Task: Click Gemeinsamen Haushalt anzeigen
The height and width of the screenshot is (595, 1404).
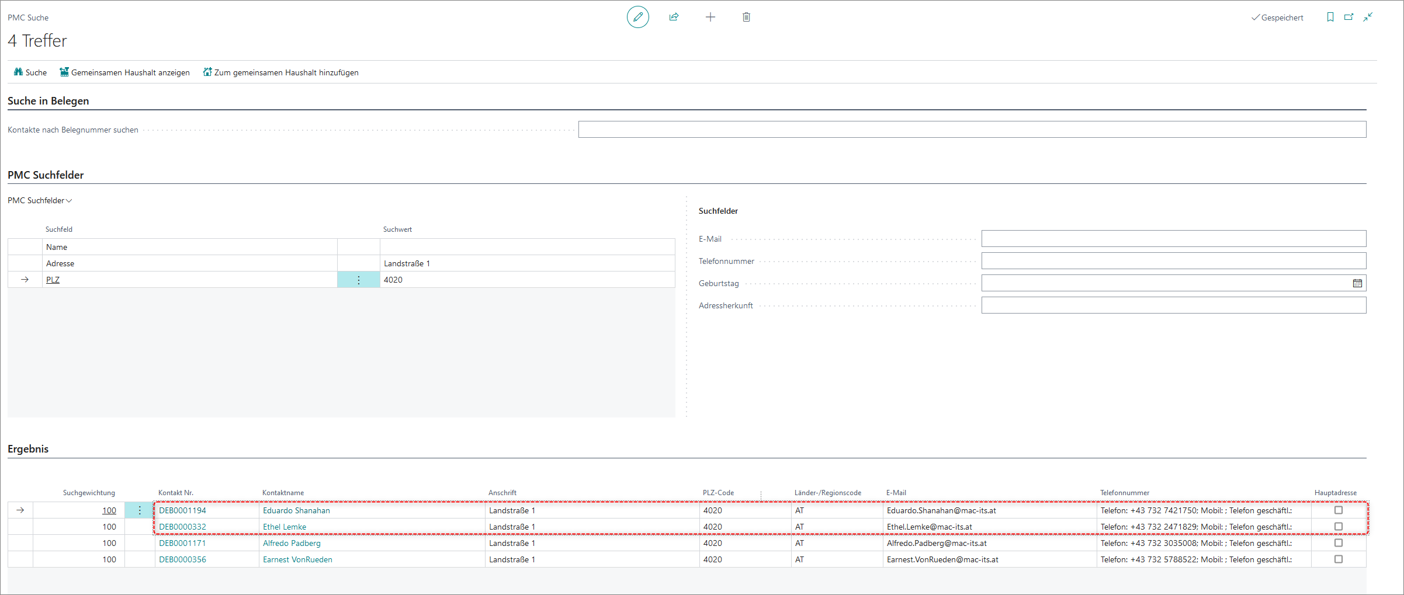Action: tap(125, 72)
